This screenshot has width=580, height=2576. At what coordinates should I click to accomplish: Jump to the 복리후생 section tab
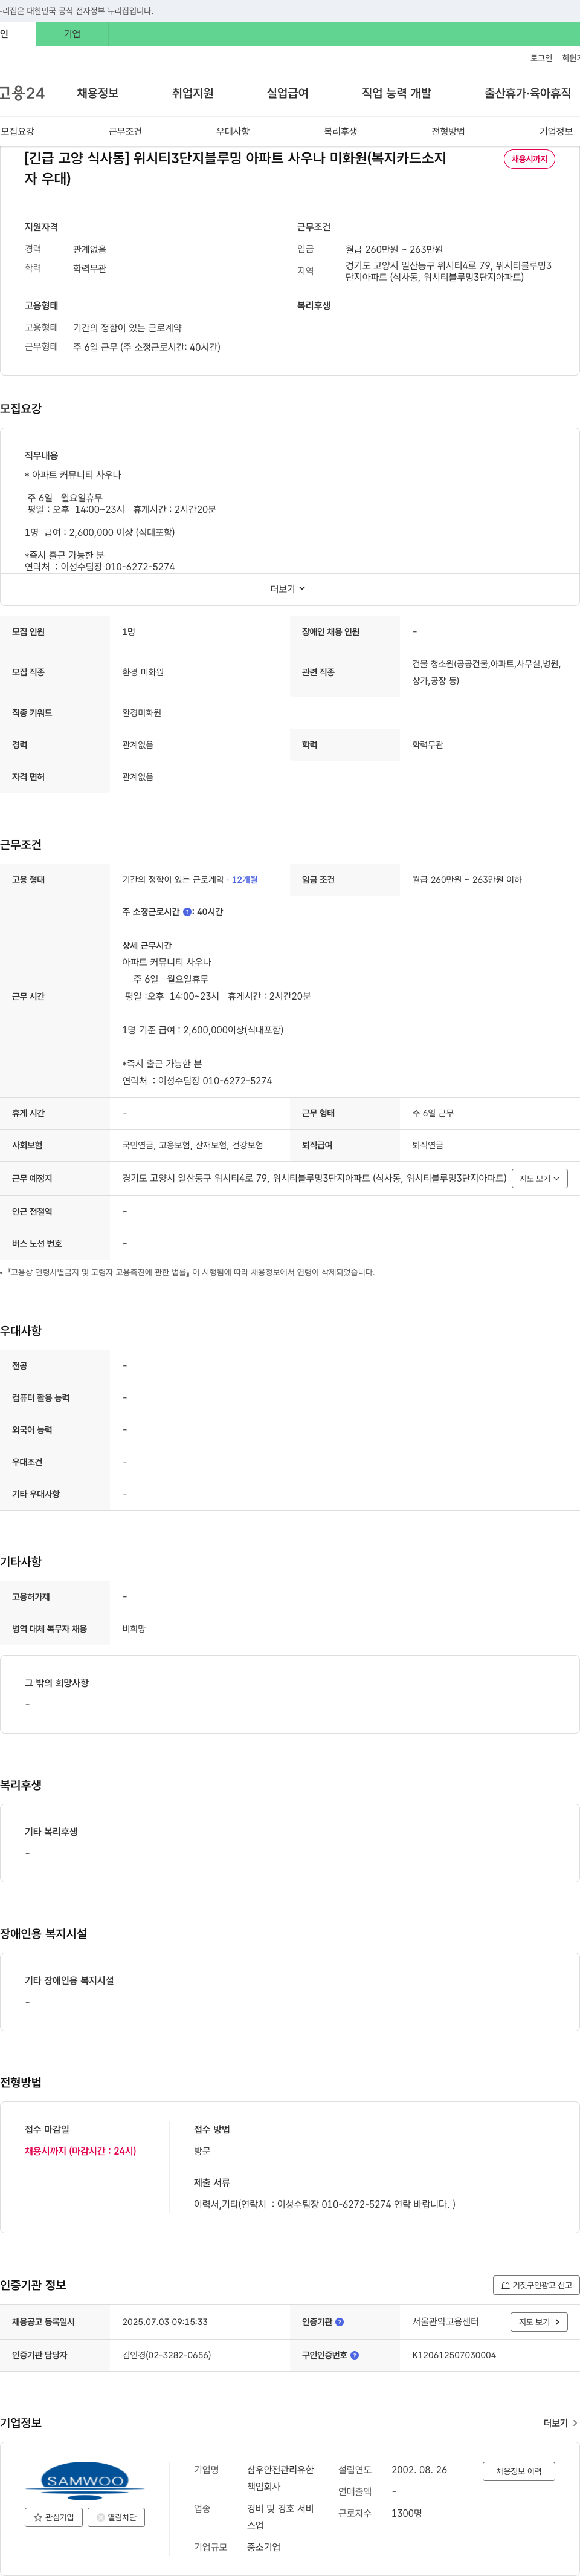coord(340,131)
